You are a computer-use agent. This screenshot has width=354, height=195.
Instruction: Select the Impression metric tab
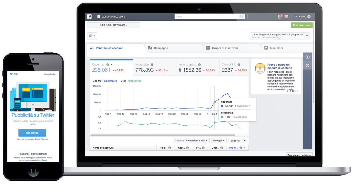pos(154,68)
